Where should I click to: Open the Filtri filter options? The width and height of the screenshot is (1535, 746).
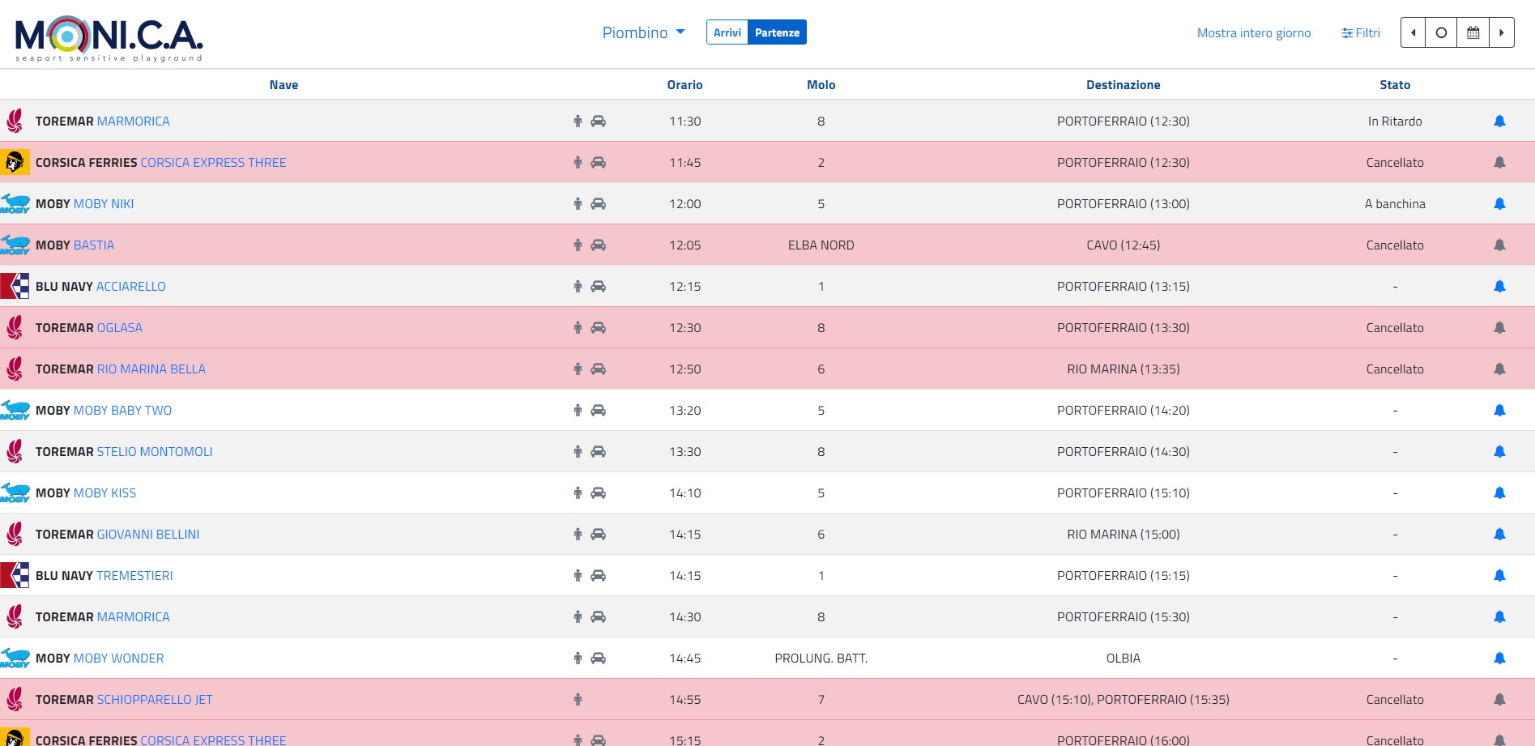(x=1361, y=33)
